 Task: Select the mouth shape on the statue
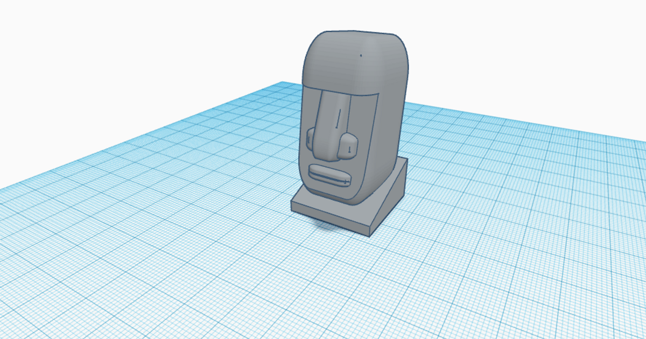point(329,174)
